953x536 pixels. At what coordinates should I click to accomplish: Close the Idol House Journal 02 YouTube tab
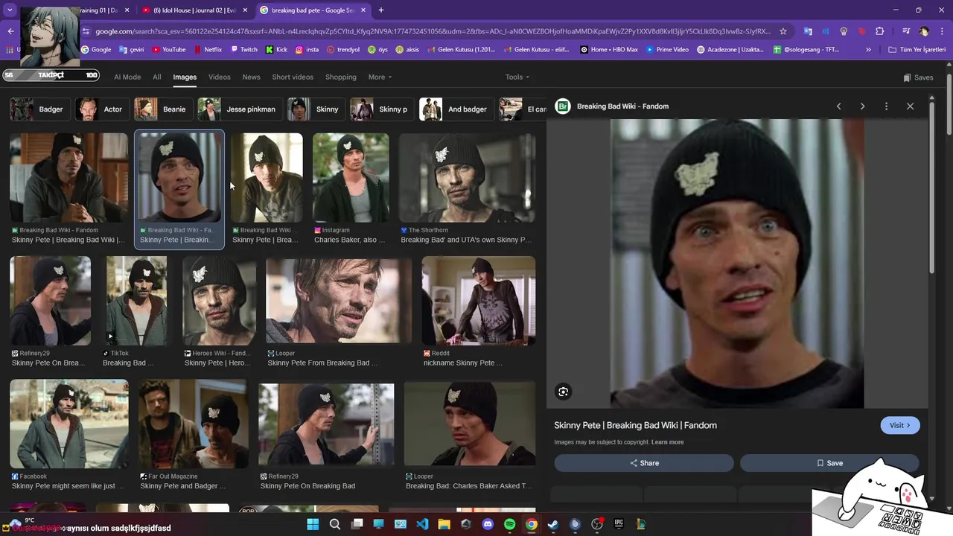(x=245, y=10)
